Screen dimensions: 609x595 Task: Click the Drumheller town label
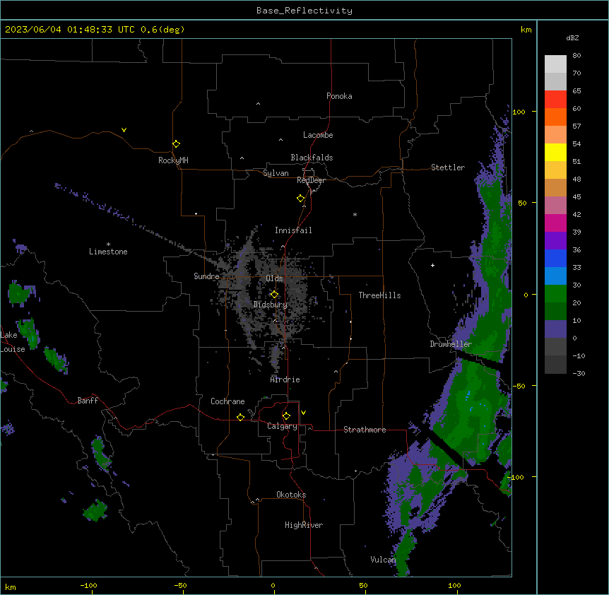click(451, 344)
